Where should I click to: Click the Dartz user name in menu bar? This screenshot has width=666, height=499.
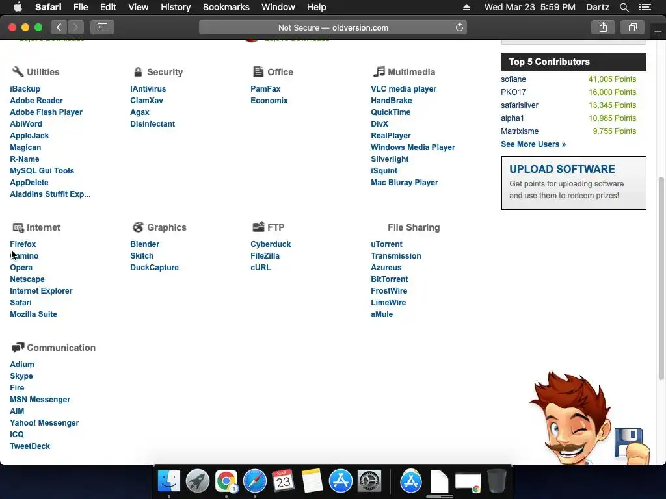[x=598, y=7]
